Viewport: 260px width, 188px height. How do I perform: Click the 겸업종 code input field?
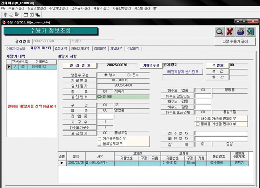(x=105, y=117)
